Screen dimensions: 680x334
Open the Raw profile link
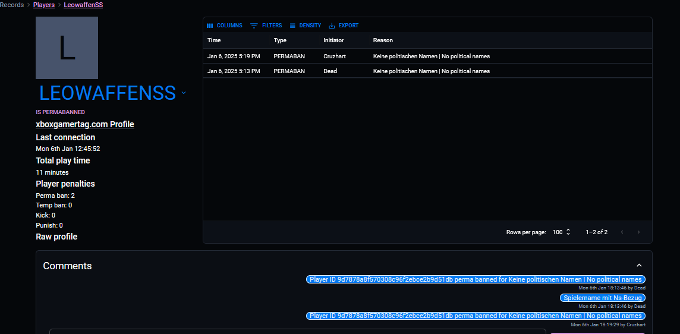pos(56,237)
